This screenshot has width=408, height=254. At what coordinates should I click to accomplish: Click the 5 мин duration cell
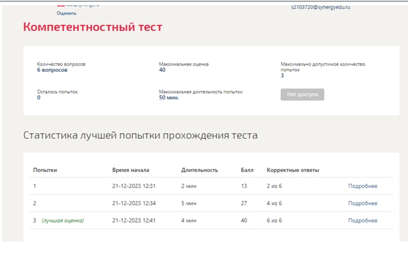(189, 203)
